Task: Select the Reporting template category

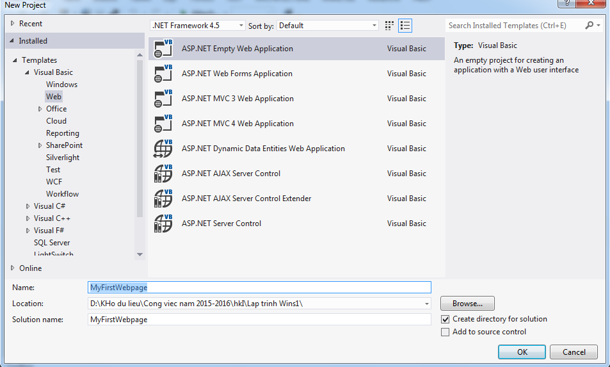Action: point(62,133)
